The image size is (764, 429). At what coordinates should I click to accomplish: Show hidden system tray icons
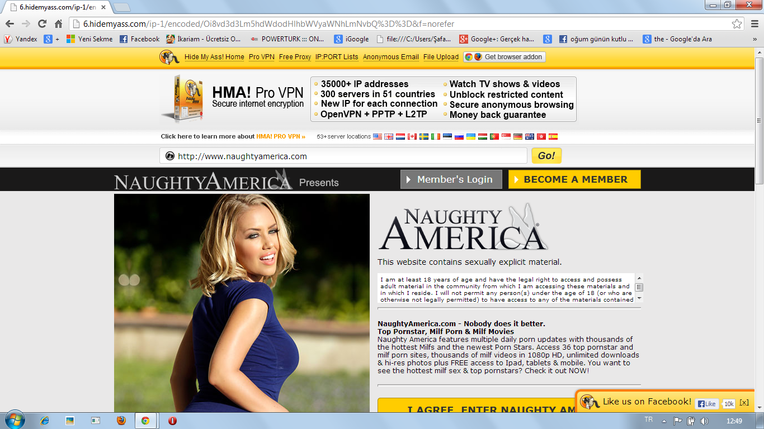click(664, 421)
